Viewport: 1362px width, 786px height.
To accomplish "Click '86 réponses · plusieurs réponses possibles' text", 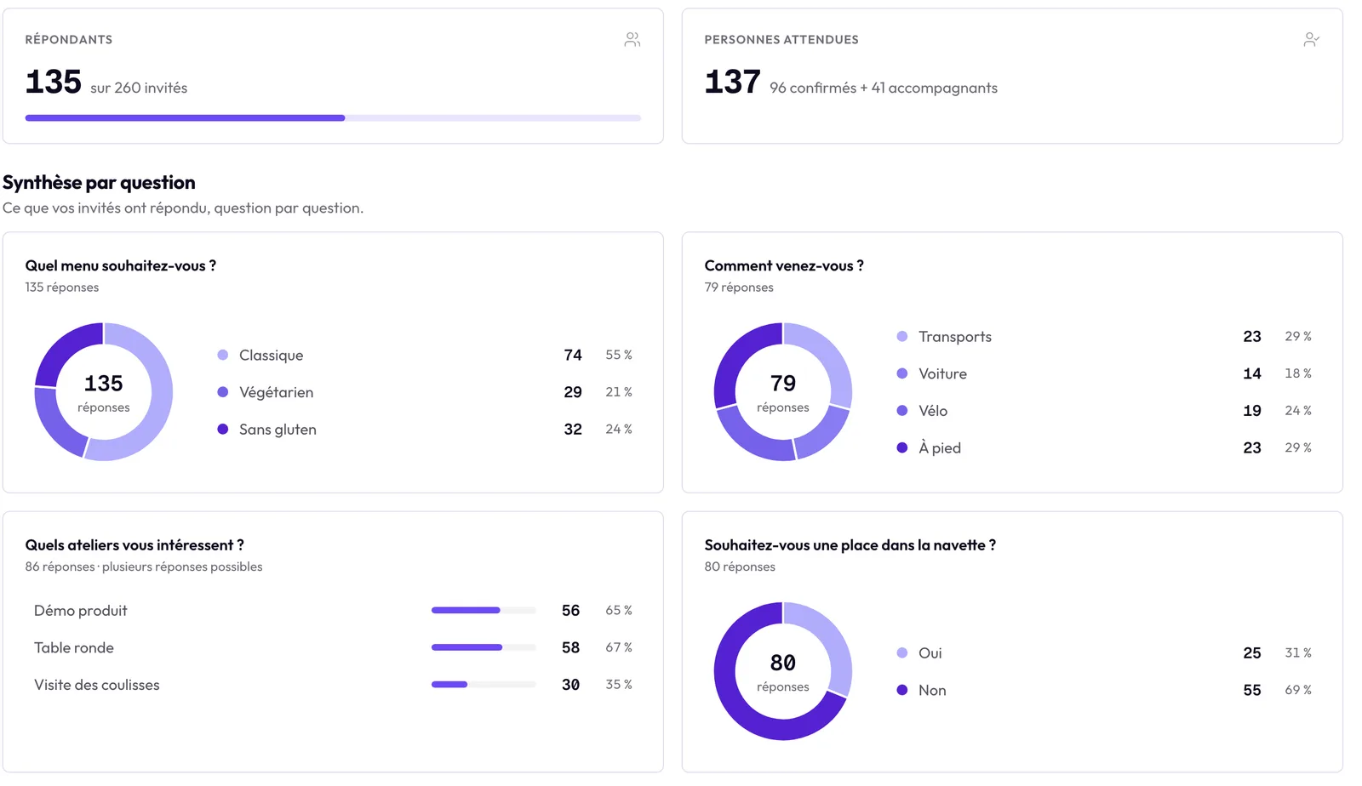I will (144, 567).
